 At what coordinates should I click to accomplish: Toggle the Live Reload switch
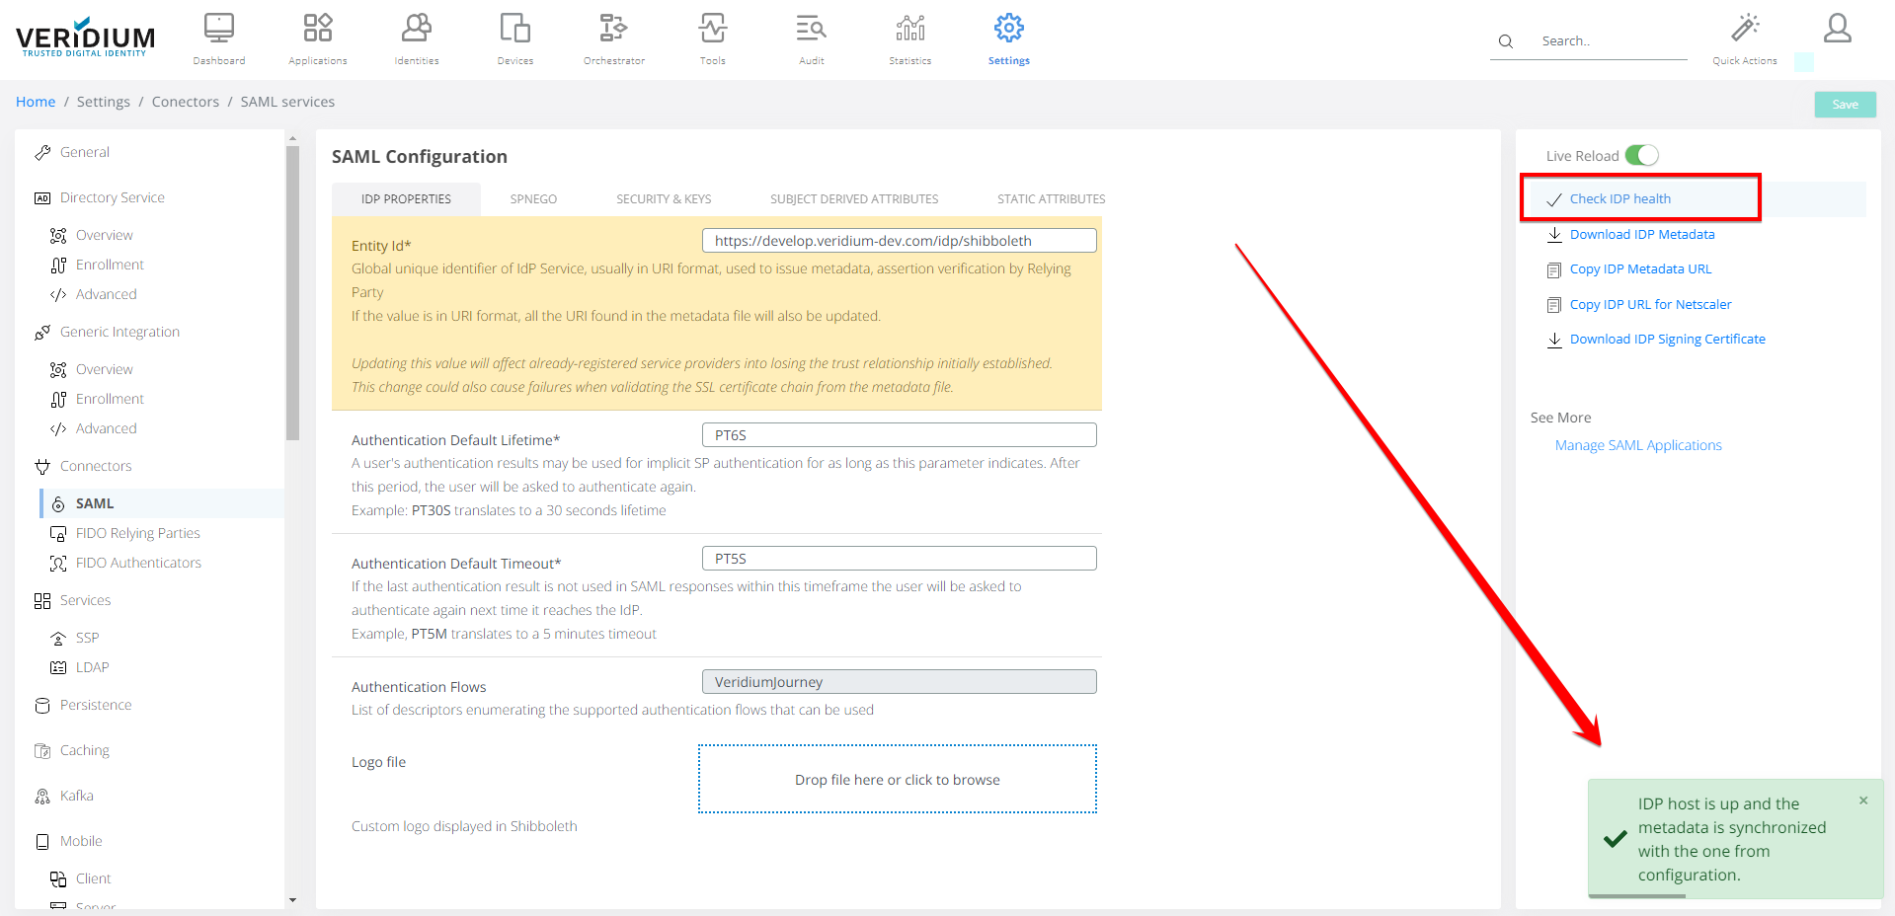pos(1641,156)
